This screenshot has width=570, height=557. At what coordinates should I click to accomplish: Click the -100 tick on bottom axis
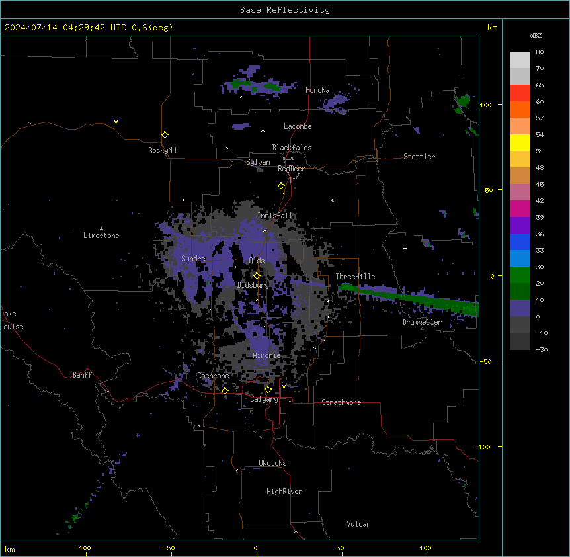point(83,548)
